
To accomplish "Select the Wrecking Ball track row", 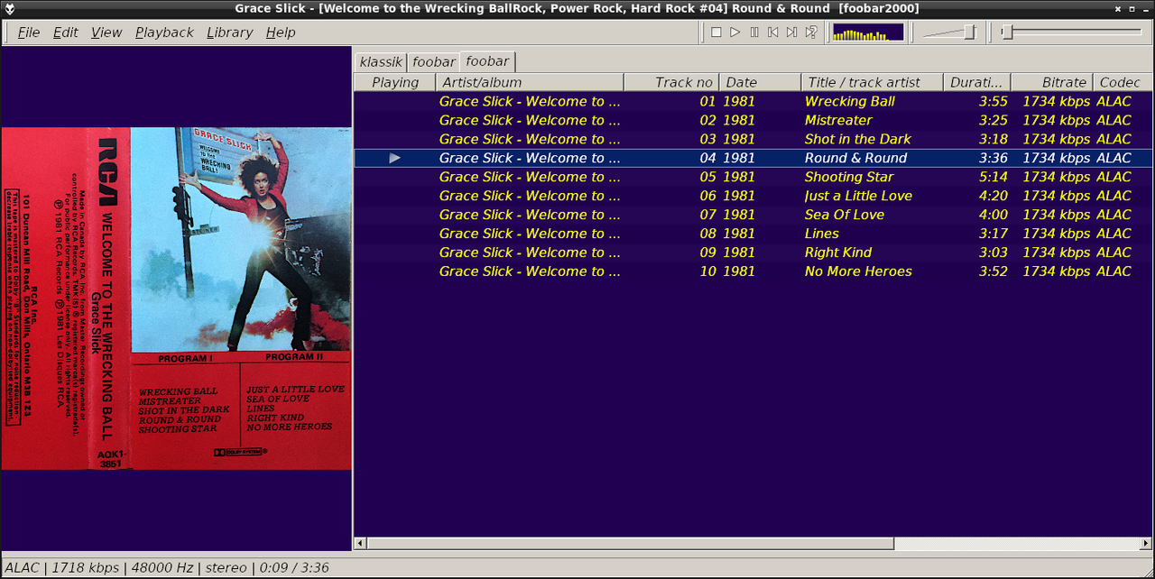I will point(753,101).
